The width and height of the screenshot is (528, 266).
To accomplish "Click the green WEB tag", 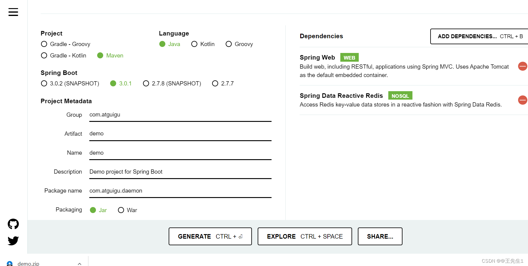I will (349, 57).
